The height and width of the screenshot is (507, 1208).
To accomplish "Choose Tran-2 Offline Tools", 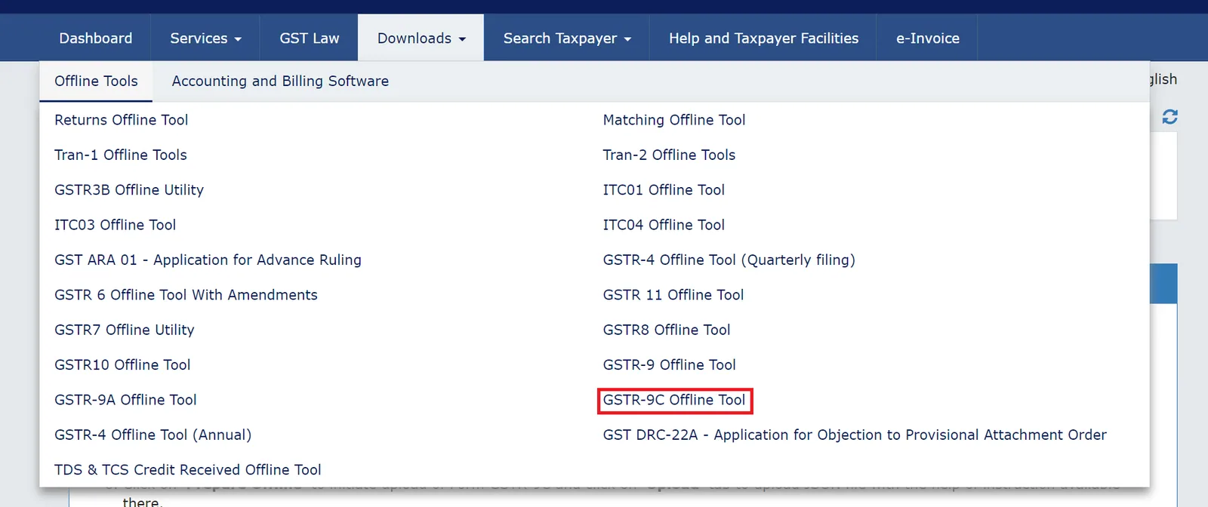I will [669, 155].
